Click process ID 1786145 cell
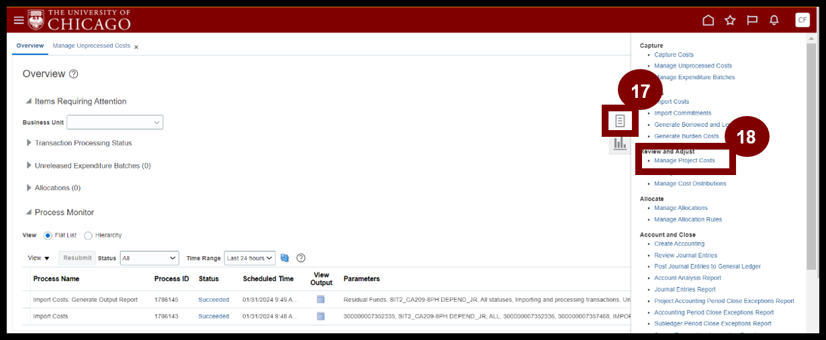 [166, 300]
